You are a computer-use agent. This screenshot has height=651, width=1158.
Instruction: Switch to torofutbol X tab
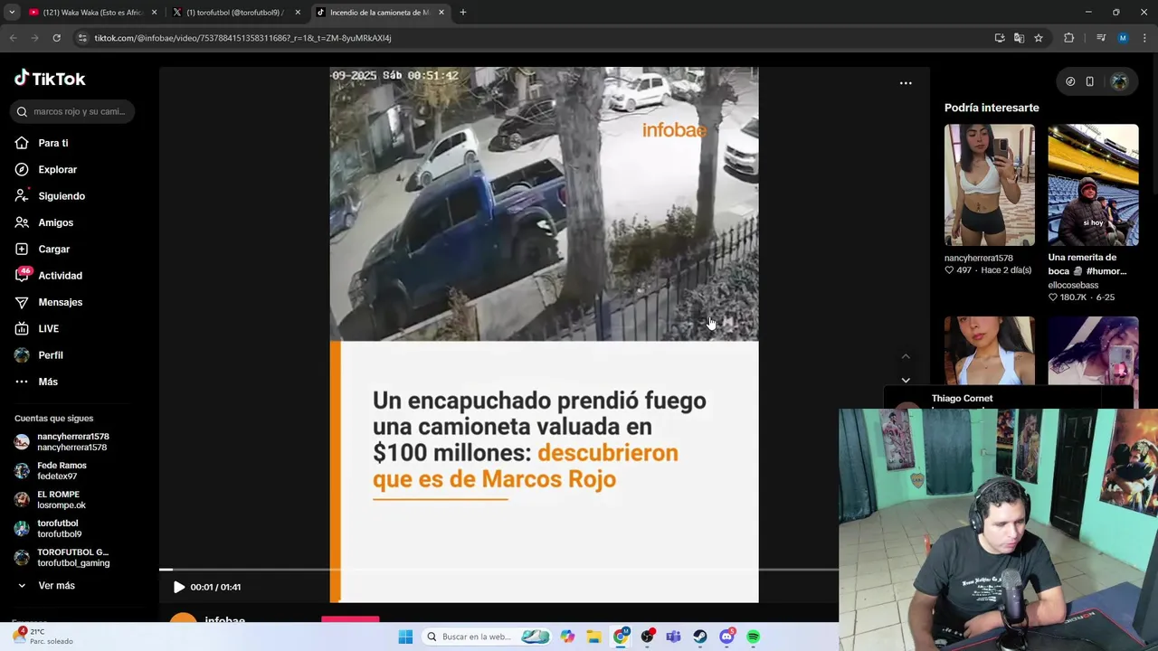235,13
